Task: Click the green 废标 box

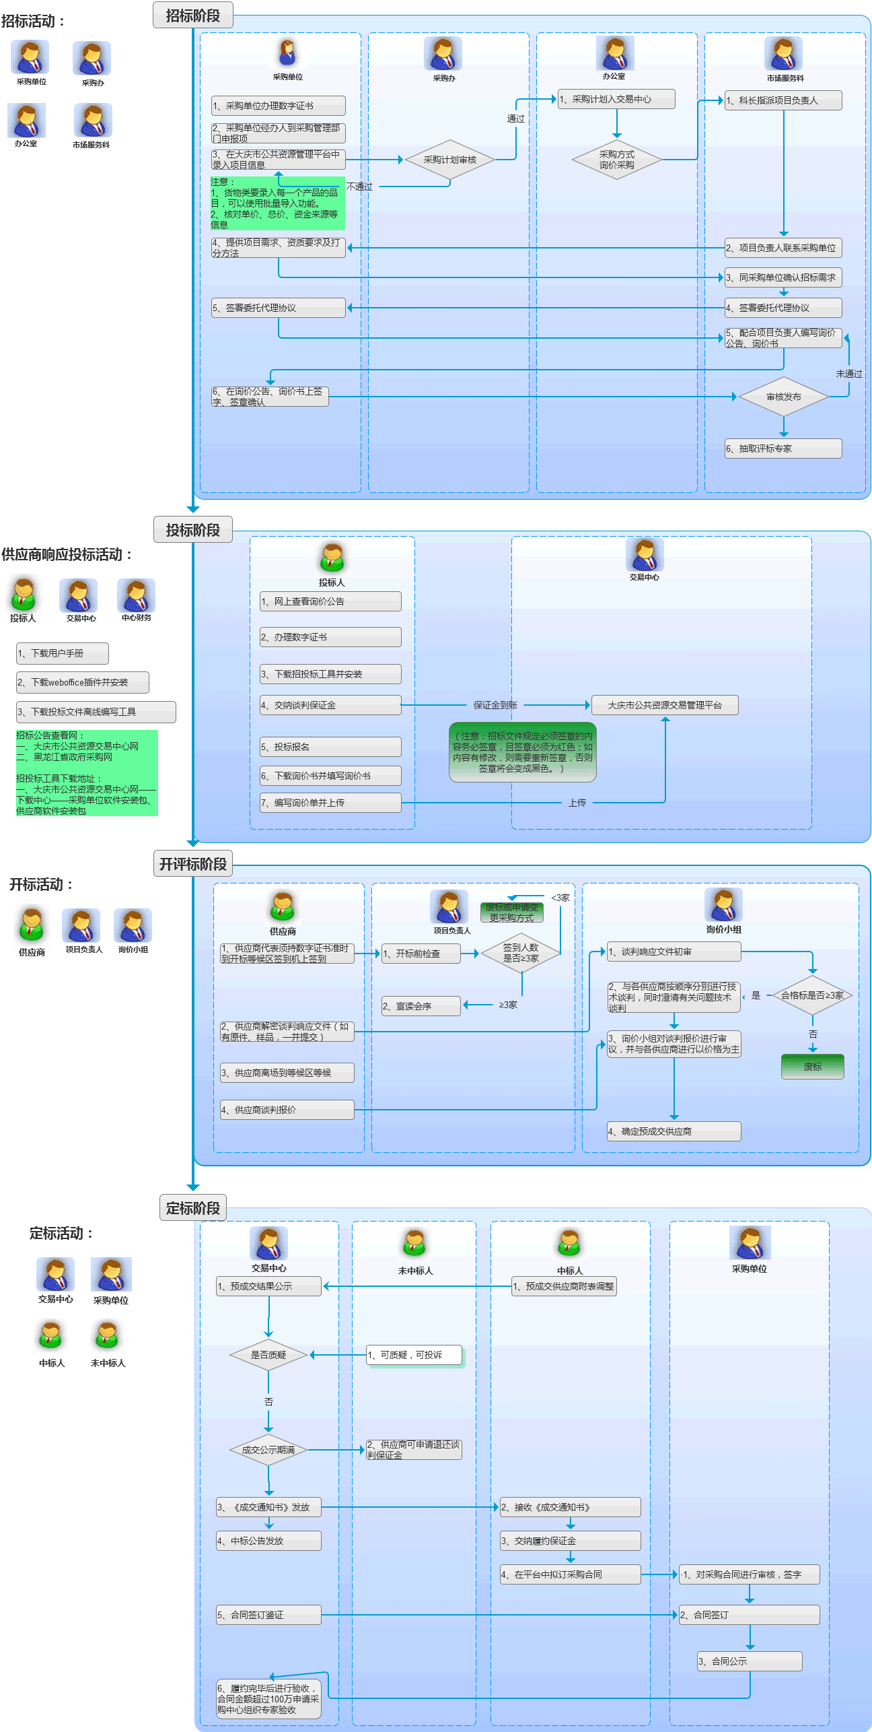Action: (x=812, y=1067)
